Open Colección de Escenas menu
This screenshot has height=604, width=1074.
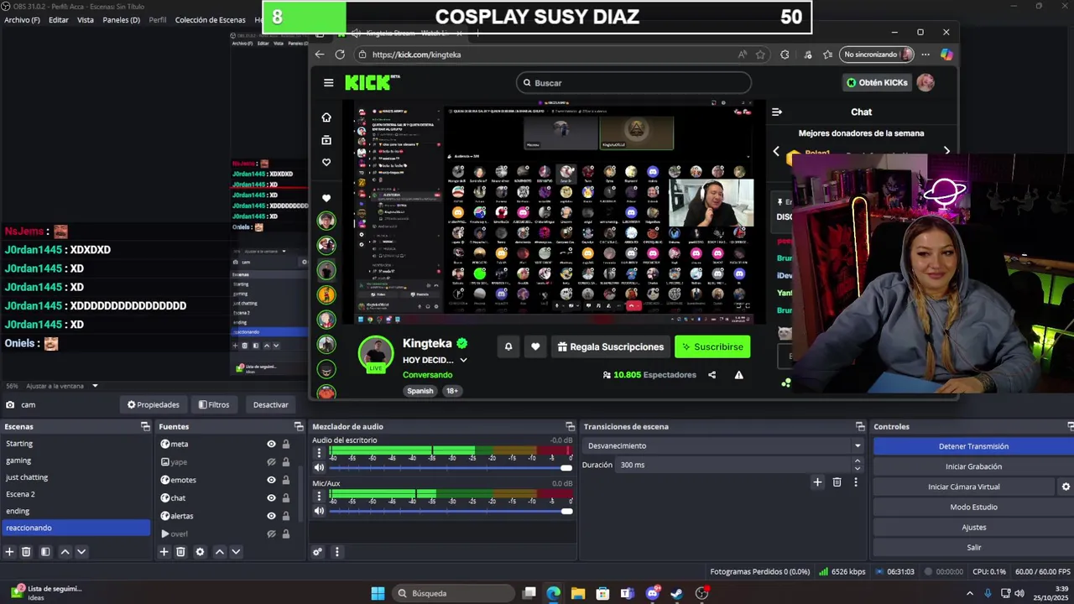coord(210,19)
